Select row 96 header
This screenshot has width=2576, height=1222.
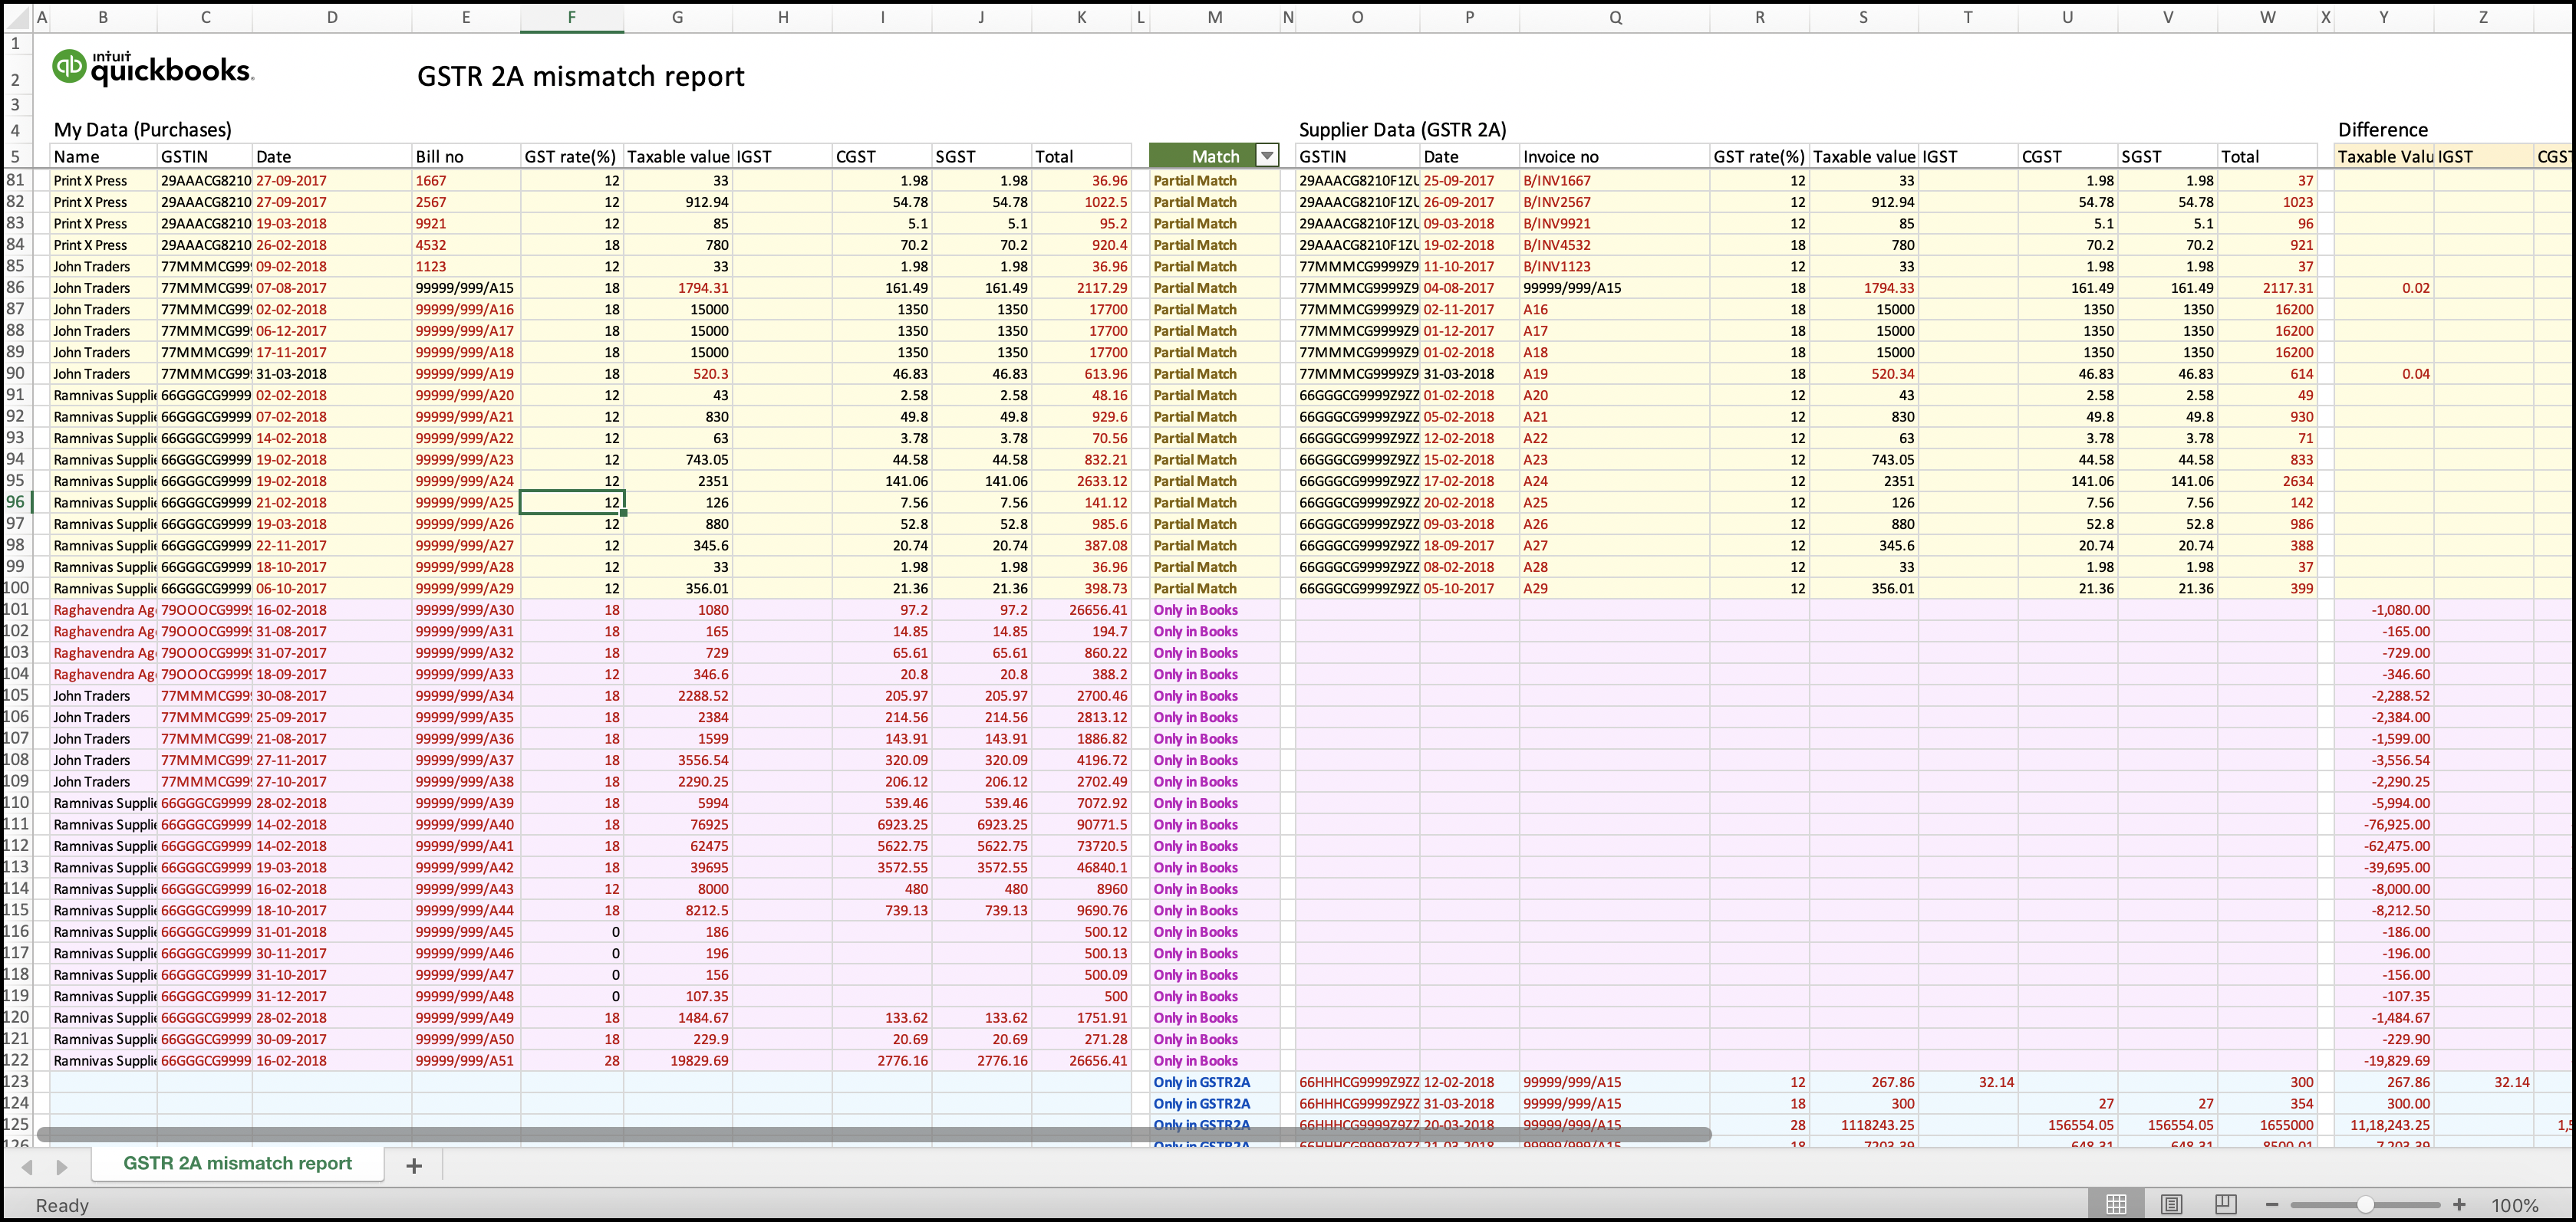[15, 501]
